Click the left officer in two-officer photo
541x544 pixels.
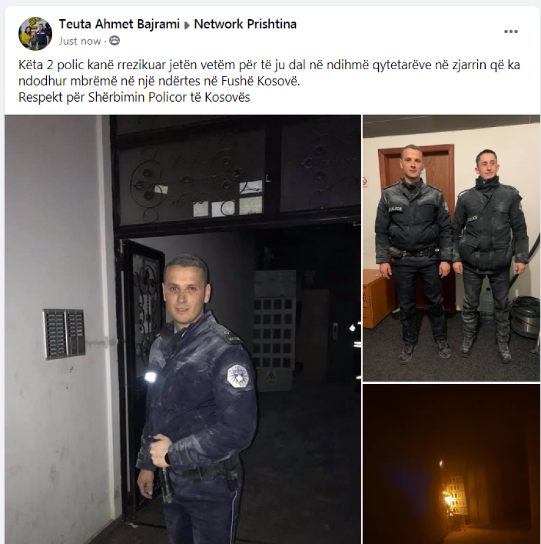tap(413, 254)
